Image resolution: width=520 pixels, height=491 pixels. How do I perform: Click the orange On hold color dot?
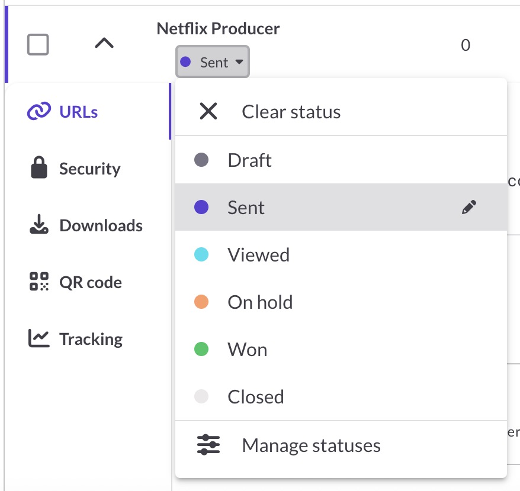tap(201, 302)
